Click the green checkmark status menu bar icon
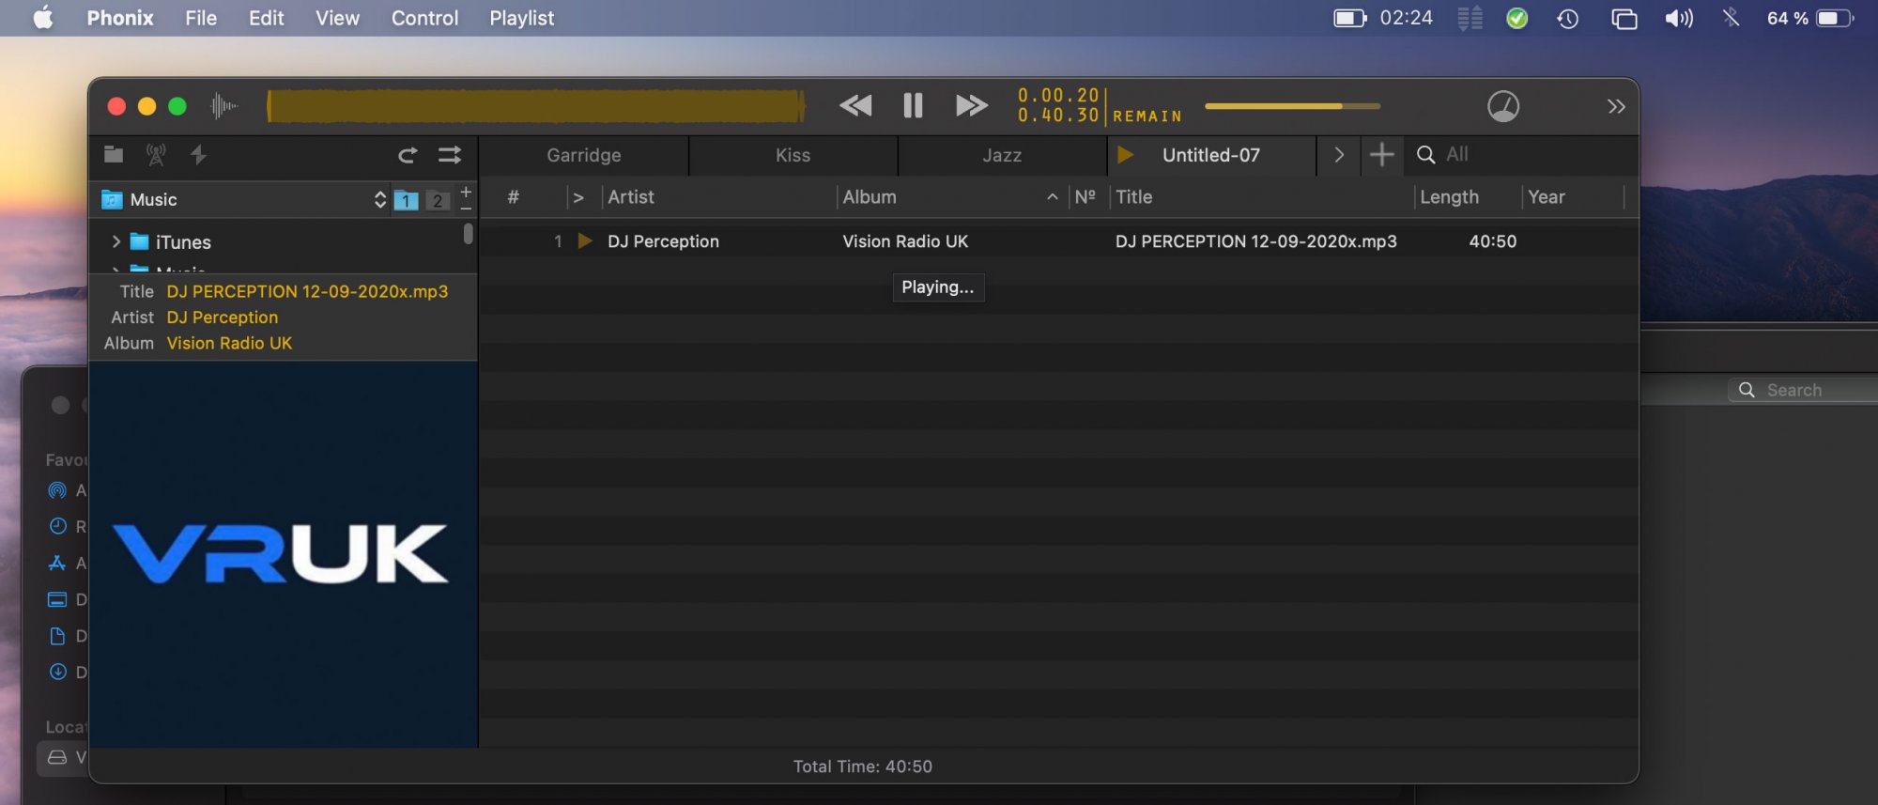The height and width of the screenshot is (805, 1878). 1516,18
